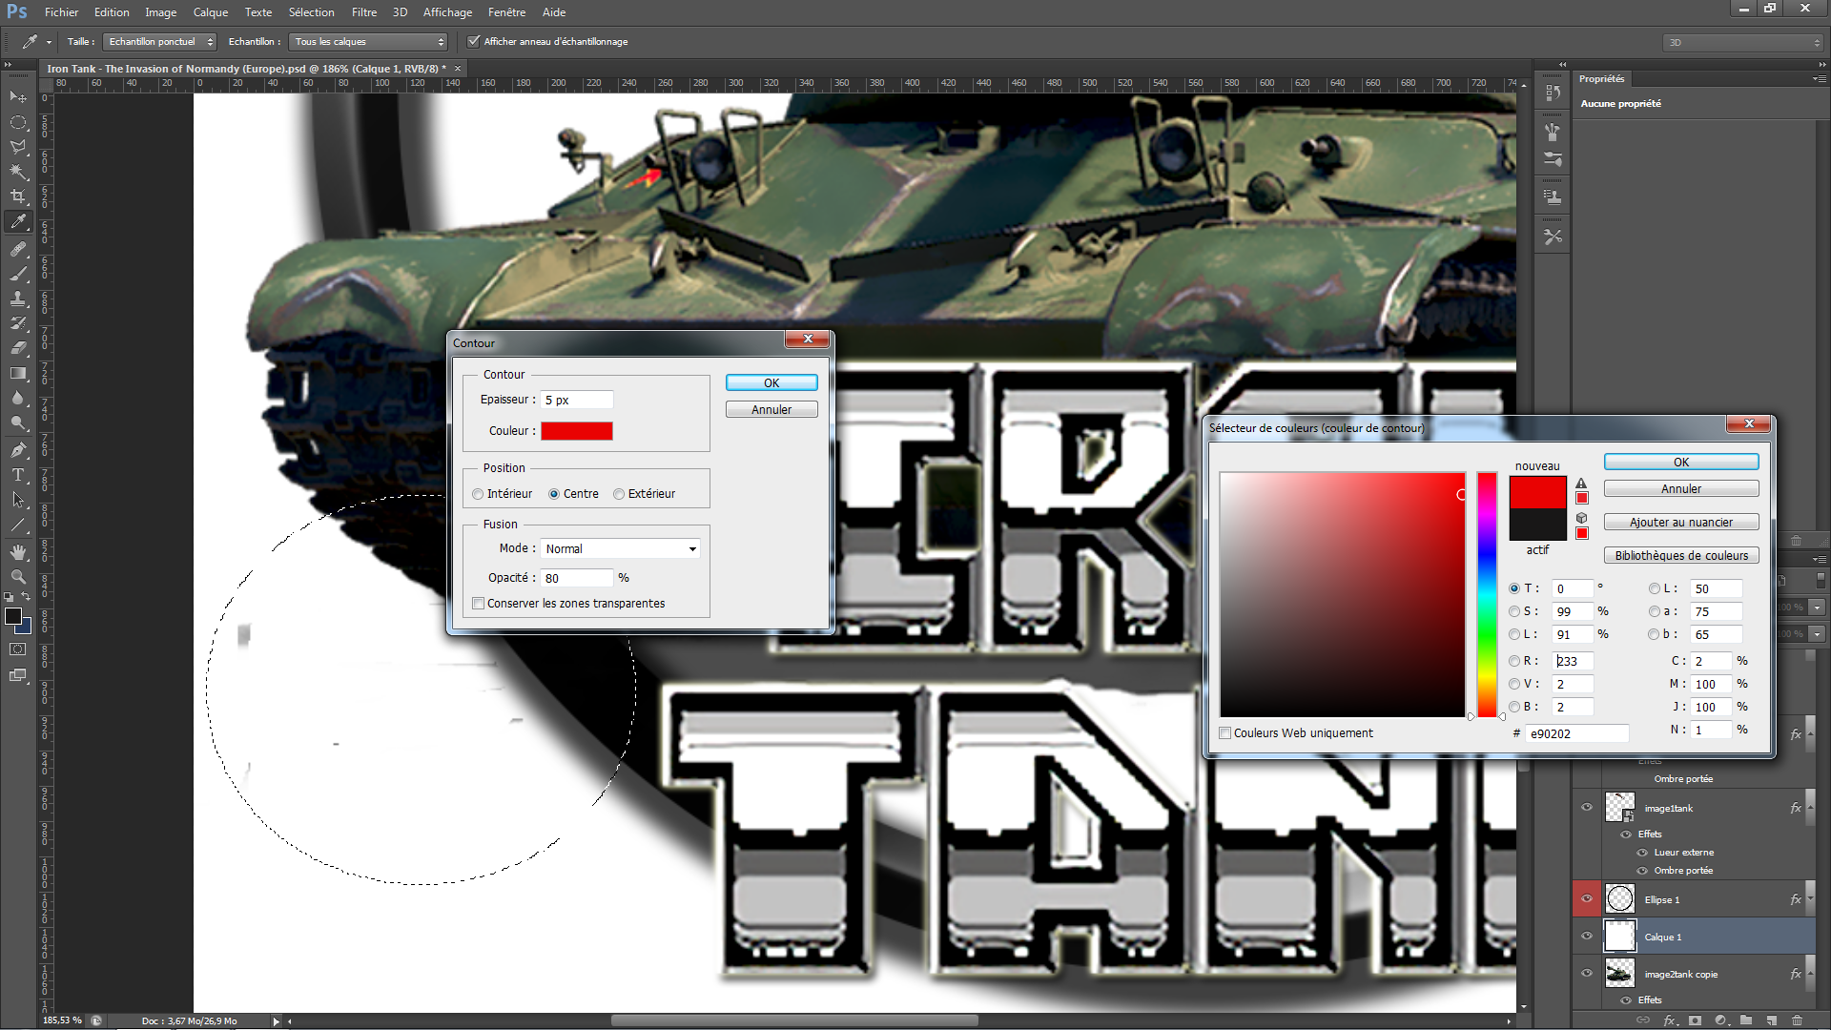Select the Crop tool
This screenshot has height=1030, width=1831.
tap(18, 196)
